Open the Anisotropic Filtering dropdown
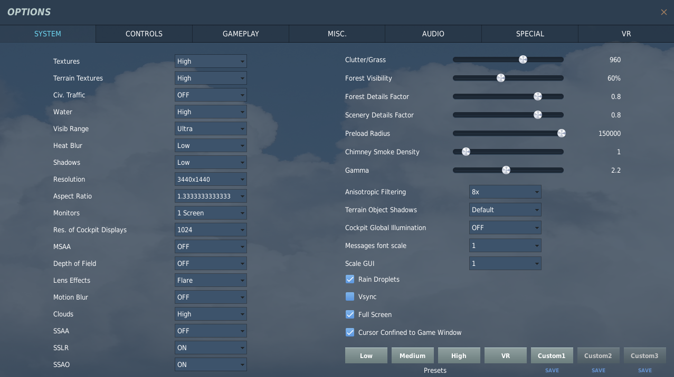Image resolution: width=674 pixels, height=377 pixels. pos(505,192)
